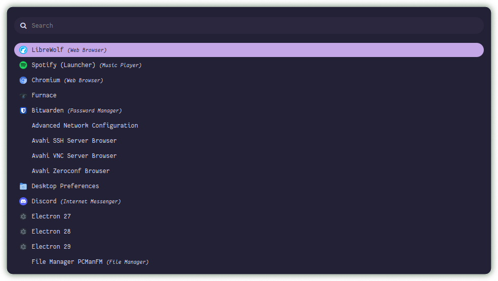Open Desktop Preferences by its label
The width and height of the screenshot is (498, 281).
click(x=65, y=186)
